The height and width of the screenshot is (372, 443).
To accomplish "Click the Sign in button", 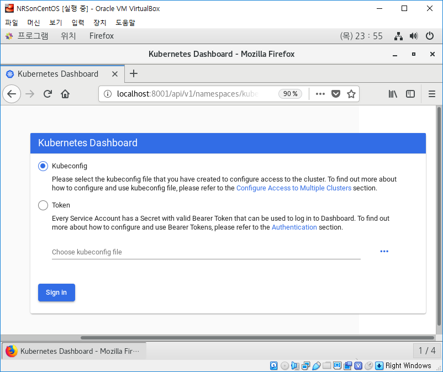I will coord(56,293).
